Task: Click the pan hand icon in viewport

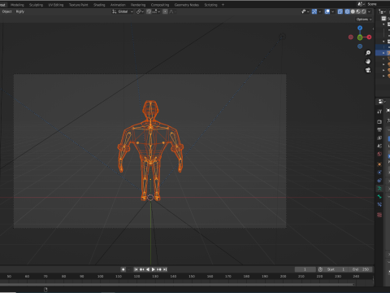Action: [x=368, y=62]
